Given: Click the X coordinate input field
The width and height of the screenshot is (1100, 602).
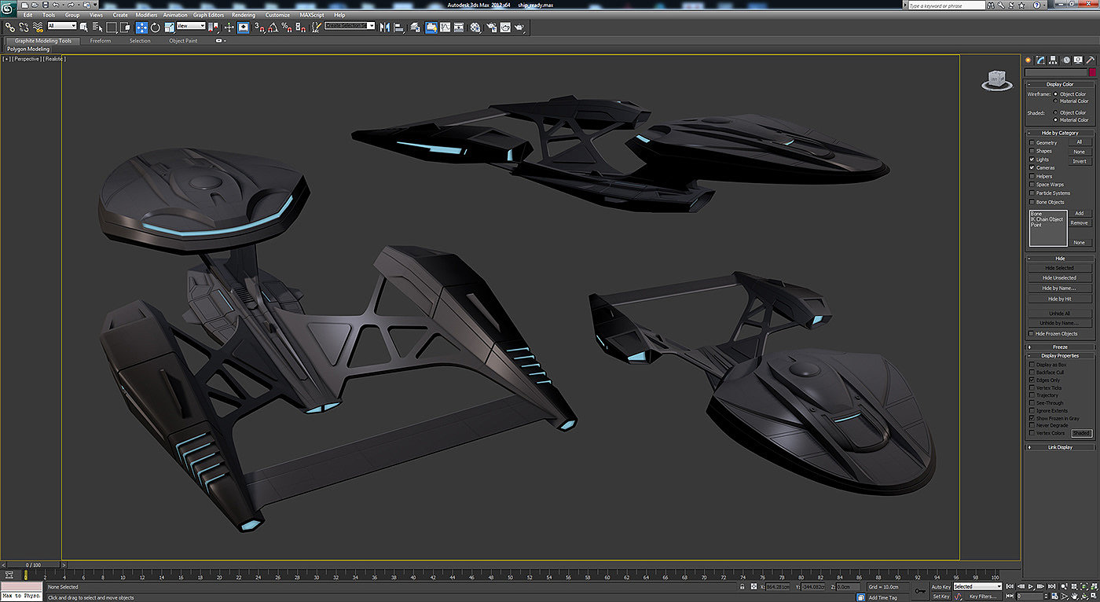Looking at the screenshot, I should [x=777, y=587].
